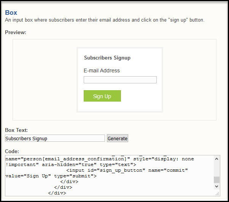The width and height of the screenshot is (229, 202).
Task: Click the up arrow of code scrollbar
Action: click(216, 159)
